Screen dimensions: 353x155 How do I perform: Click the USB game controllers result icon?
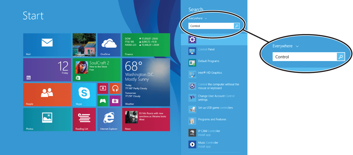(192, 110)
